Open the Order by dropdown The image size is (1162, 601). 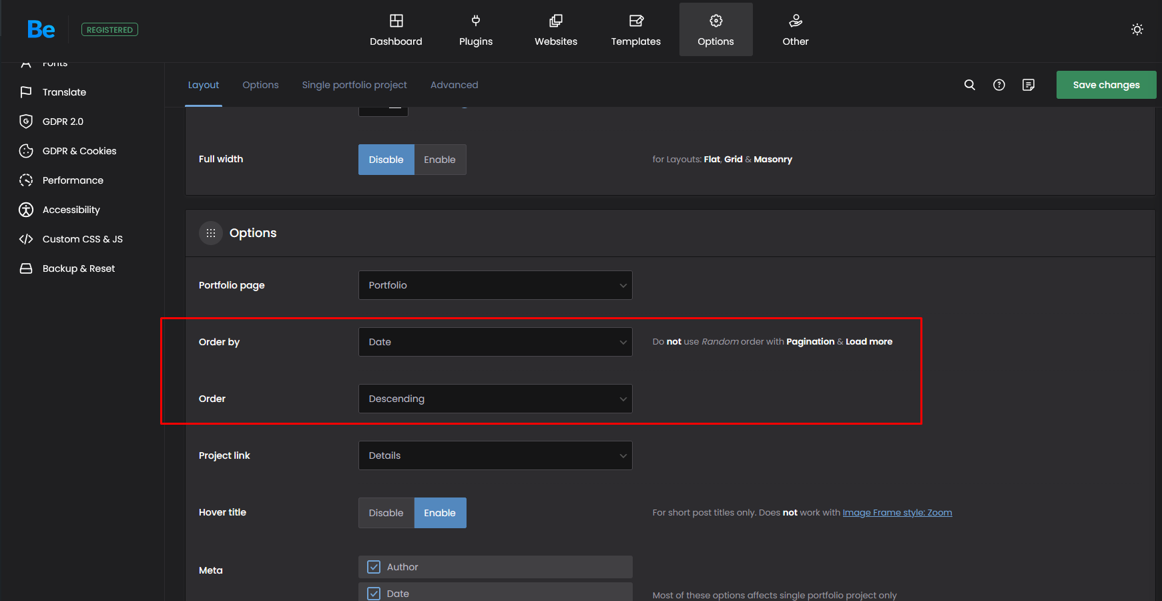pyautogui.click(x=495, y=342)
